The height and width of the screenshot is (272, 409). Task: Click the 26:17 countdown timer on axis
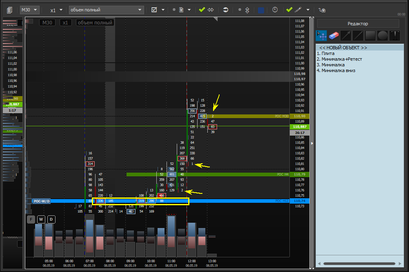[x=300, y=133]
